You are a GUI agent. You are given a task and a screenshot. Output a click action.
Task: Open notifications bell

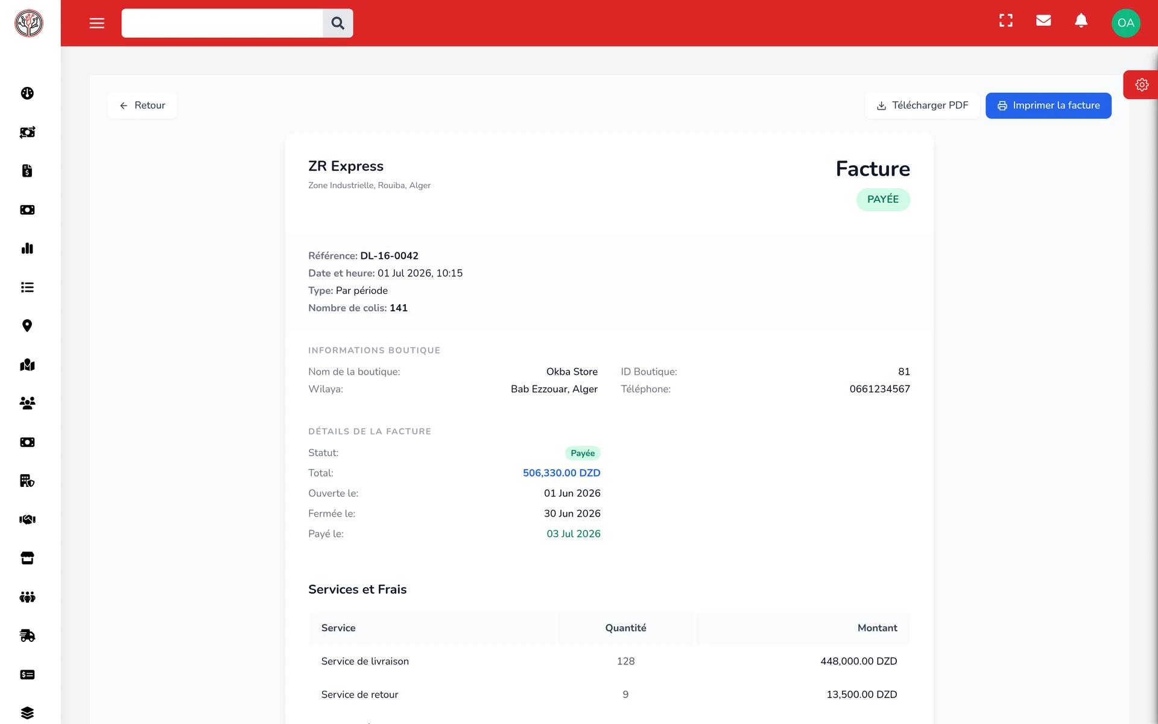[1081, 21]
